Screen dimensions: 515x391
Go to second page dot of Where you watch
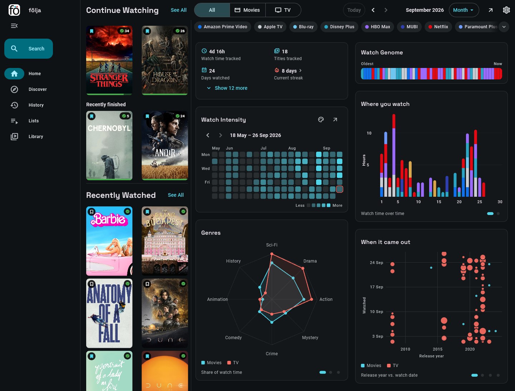pyautogui.click(x=498, y=214)
